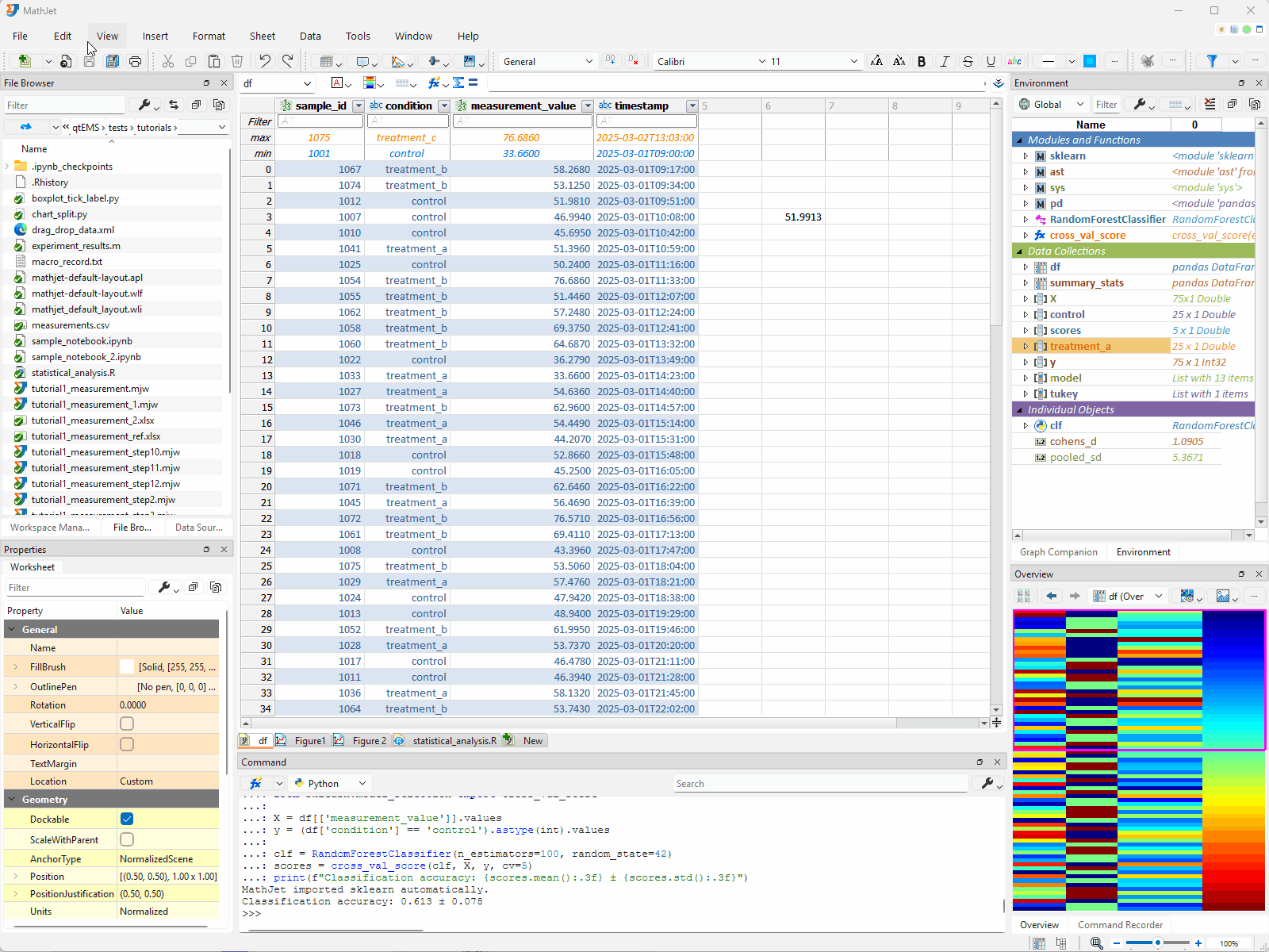Open the Tools menu
The width and height of the screenshot is (1269, 952).
point(358,36)
